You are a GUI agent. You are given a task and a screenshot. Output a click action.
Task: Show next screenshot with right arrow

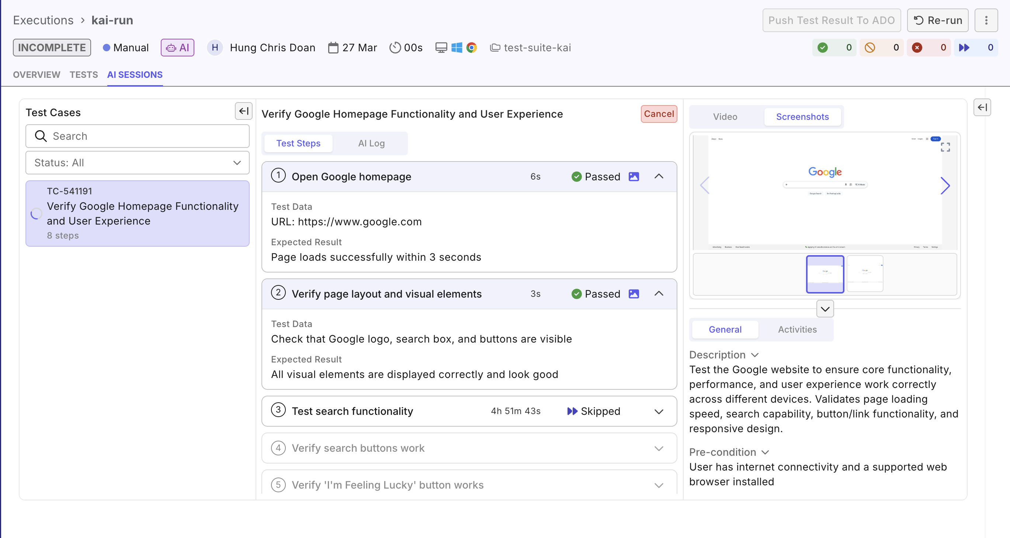coord(945,185)
